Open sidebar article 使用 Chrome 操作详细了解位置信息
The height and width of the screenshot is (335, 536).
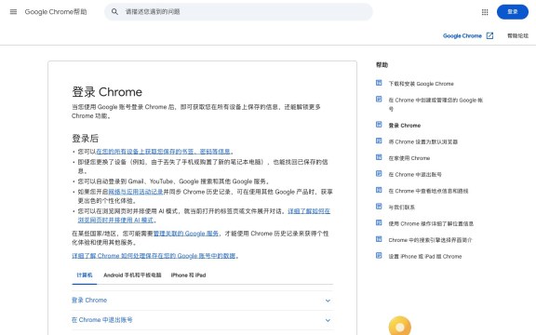click(x=431, y=224)
